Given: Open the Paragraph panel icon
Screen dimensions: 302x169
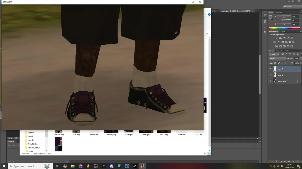Looking at the screenshot, I should coord(265,32).
